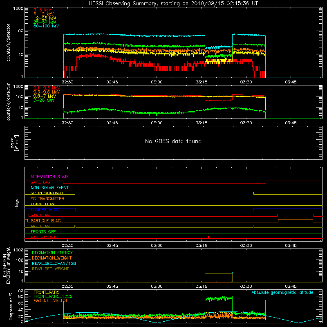Click the 'No GOES data found' message
327x327 pixels.
[x=173, y=141]
